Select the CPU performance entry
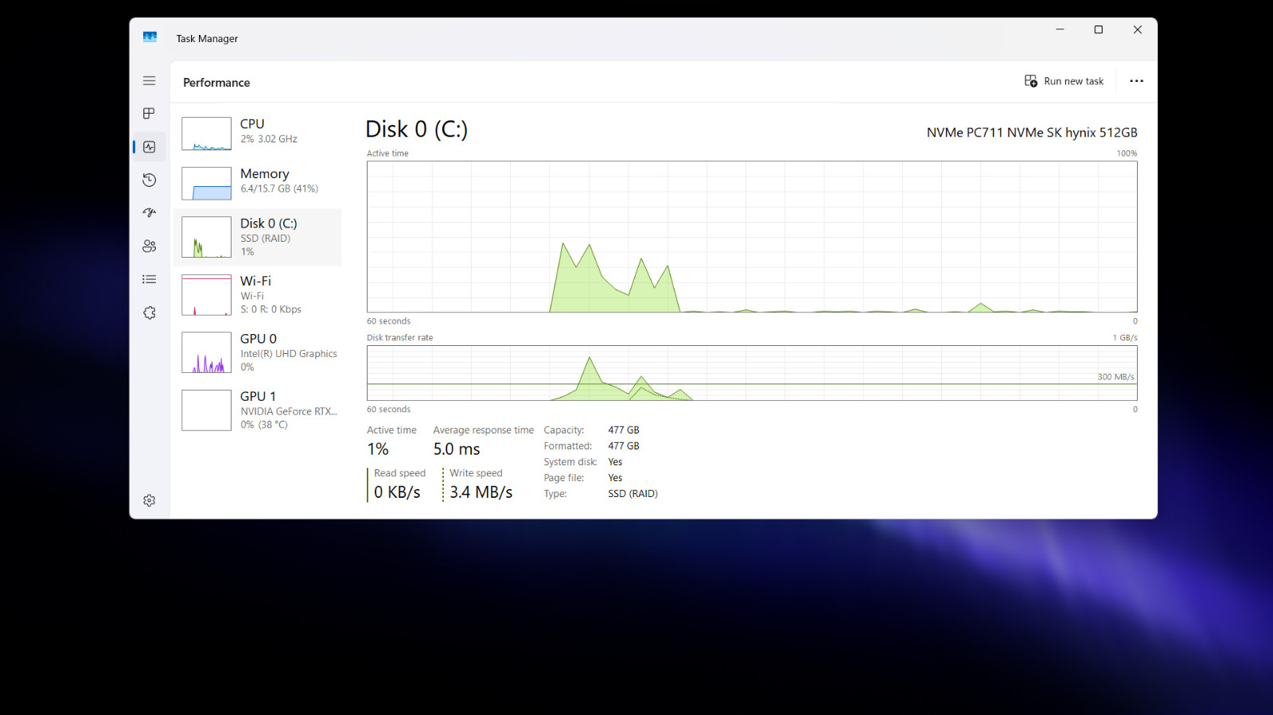 (258, 134)
